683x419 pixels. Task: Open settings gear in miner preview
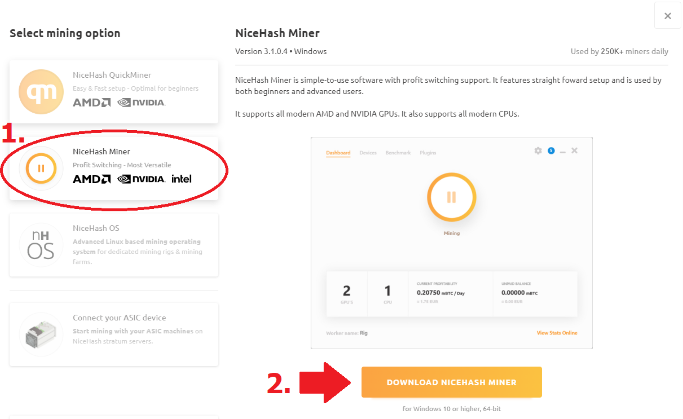point(538,151)
